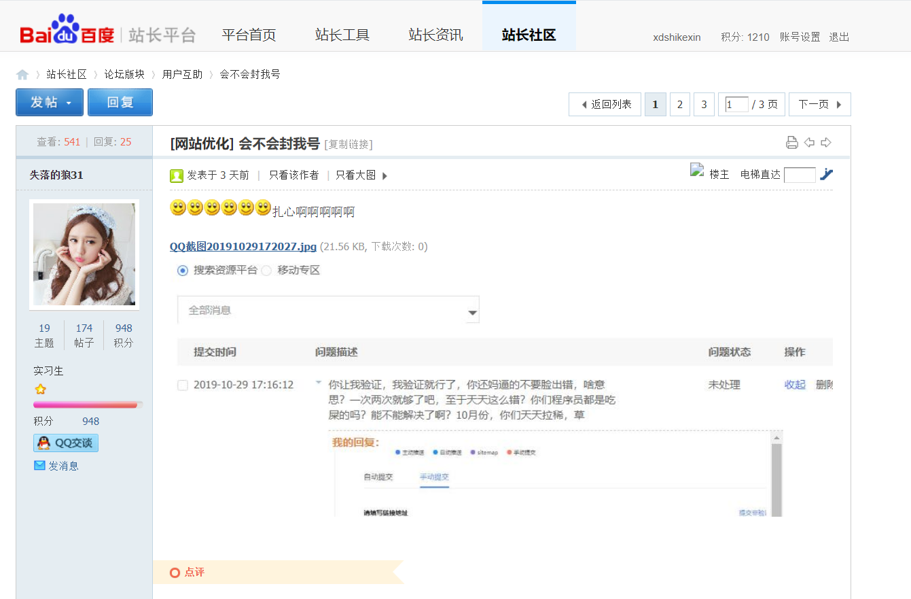Click the yellow star rank icon below 实习生
The height and width of the screenshot is (599, 911).
click(41, 388)
